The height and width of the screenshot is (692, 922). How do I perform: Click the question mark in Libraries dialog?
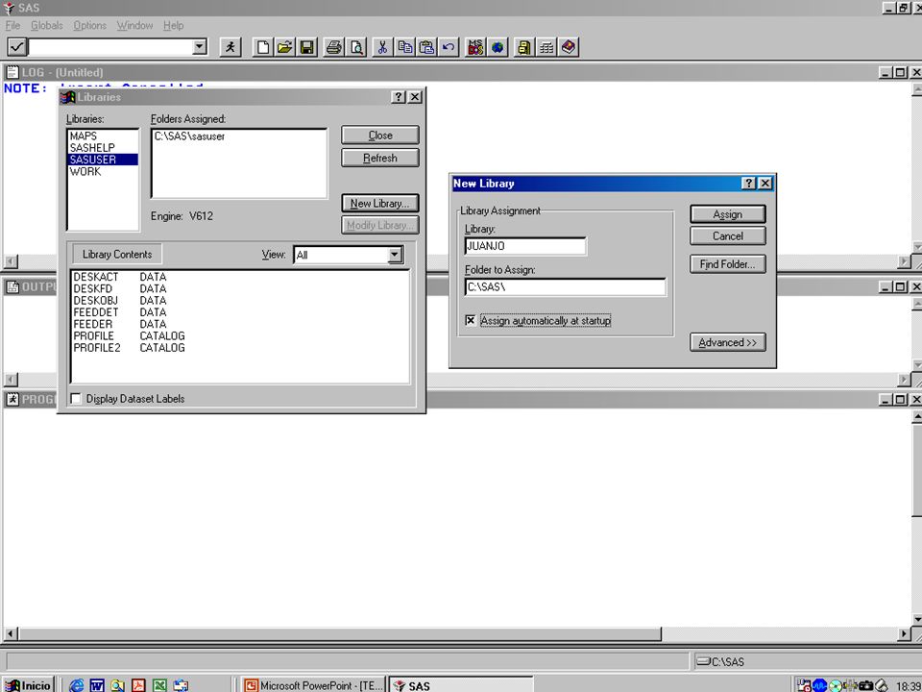[399, 96]
